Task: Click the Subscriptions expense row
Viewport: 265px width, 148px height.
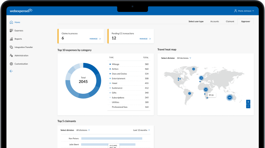Action: [x=129, y=98]
